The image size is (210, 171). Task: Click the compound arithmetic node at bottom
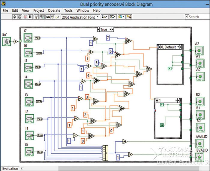[x=105, y=153]
